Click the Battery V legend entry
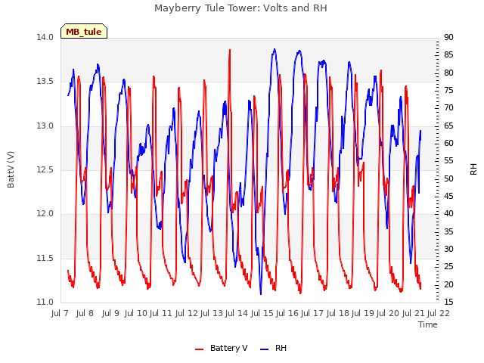The height and width of the screenshot is (363, 484). [221, 348]
